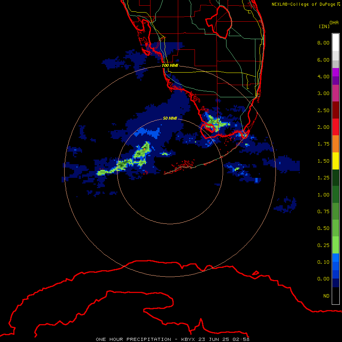Click the black ND legend swatch
342x342 pixels.
(336, 296)
